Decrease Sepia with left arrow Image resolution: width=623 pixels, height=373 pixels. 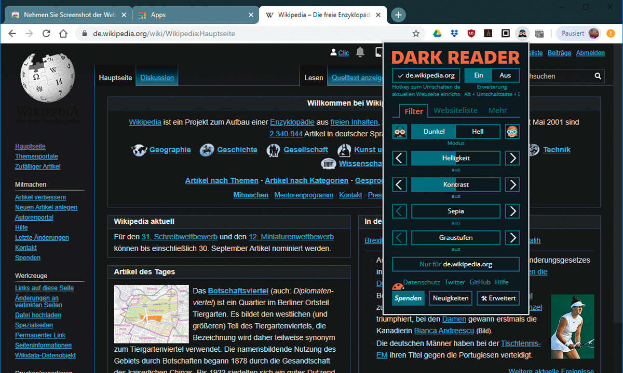click(x=399, y=211)
